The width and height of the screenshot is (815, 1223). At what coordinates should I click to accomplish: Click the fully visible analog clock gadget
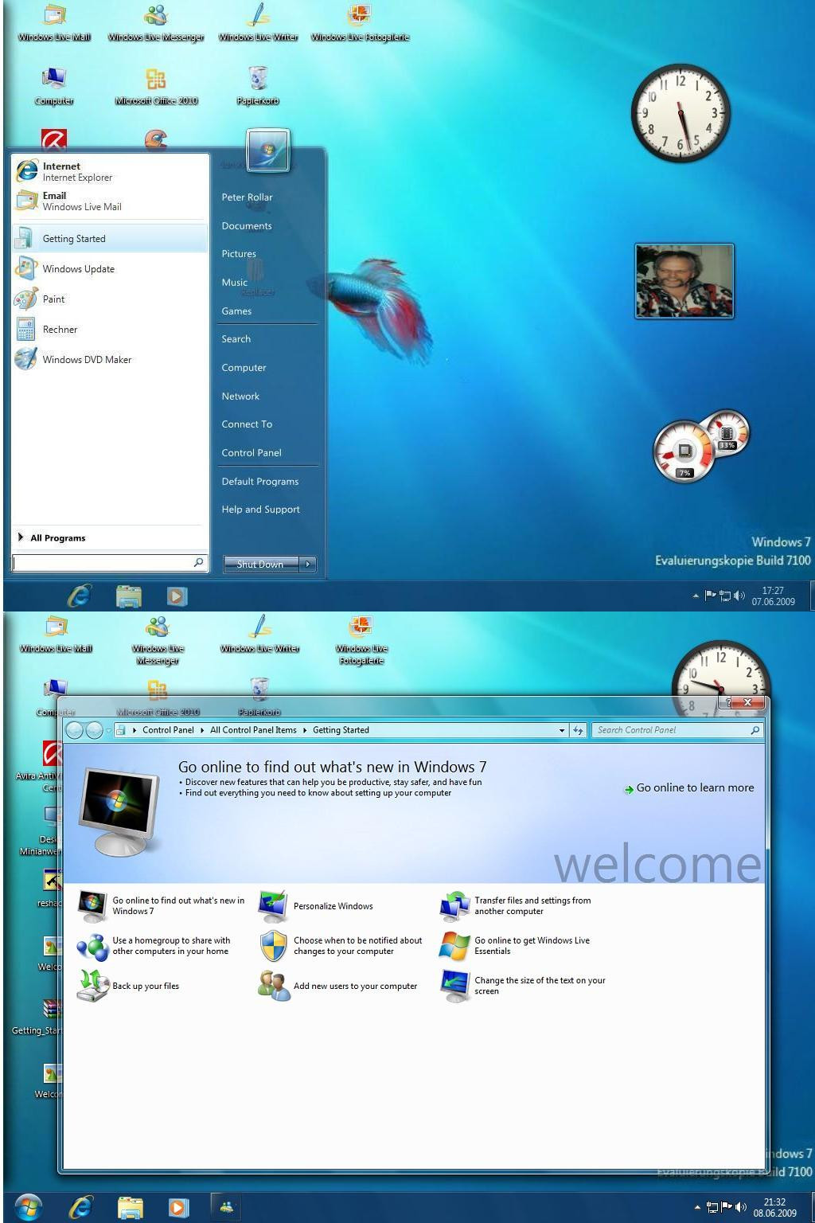click(x=680, y=112)
